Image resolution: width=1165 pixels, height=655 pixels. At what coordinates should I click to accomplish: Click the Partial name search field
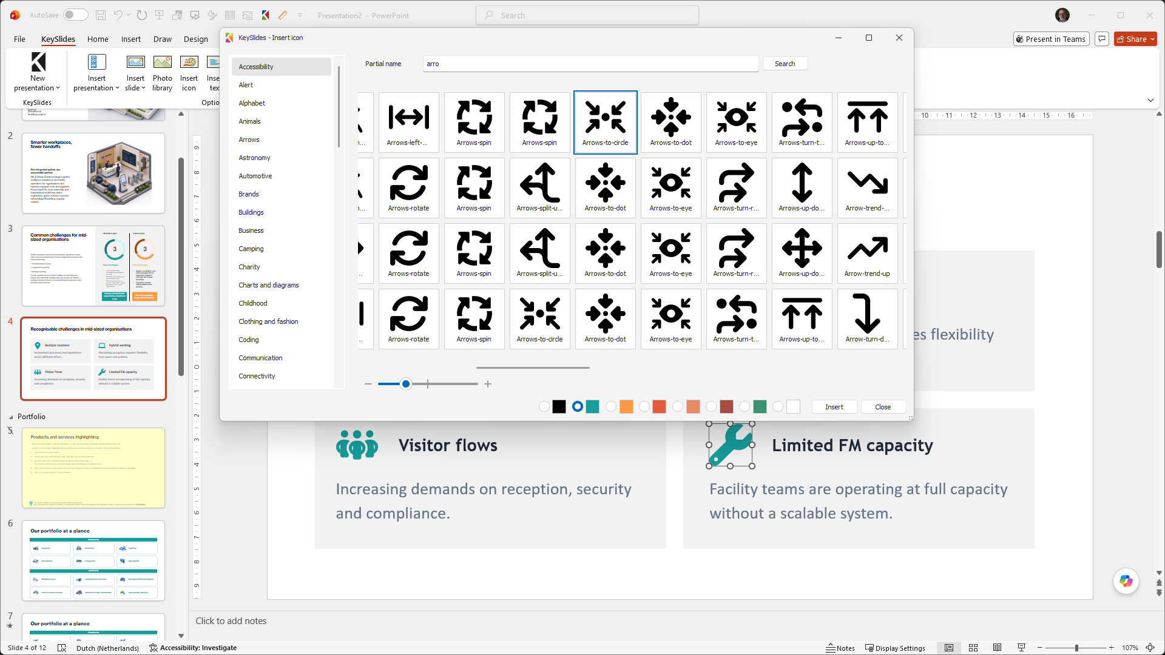590,64
